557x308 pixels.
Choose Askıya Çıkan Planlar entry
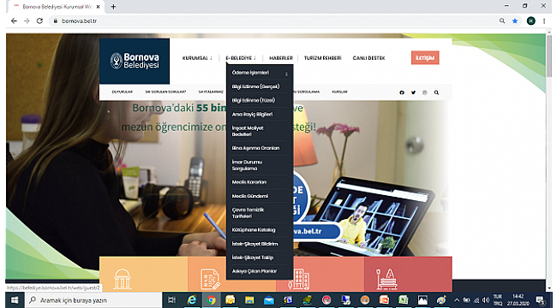254,271
